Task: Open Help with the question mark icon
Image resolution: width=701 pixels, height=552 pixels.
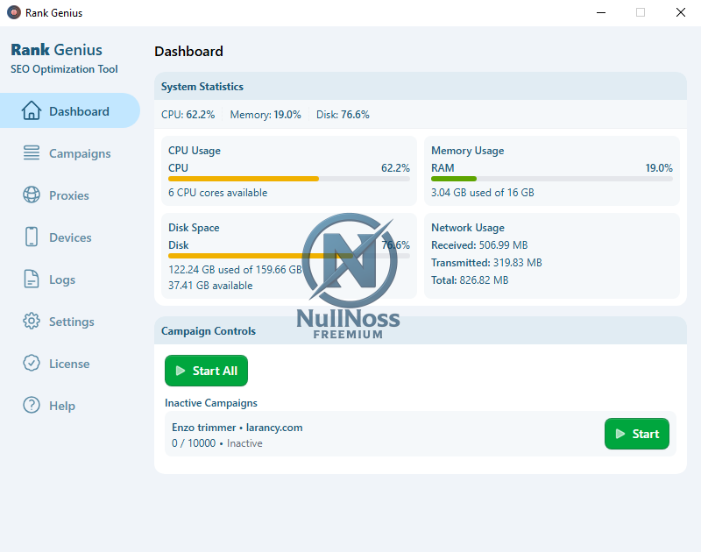Action: [x=31, y=406]
